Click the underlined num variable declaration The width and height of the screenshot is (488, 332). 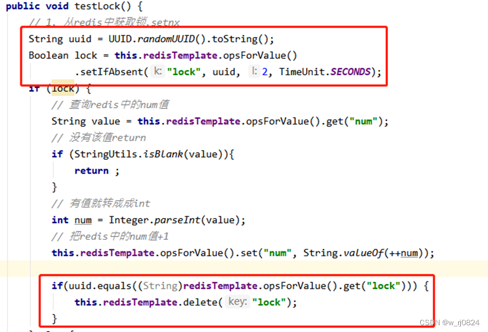83,220
